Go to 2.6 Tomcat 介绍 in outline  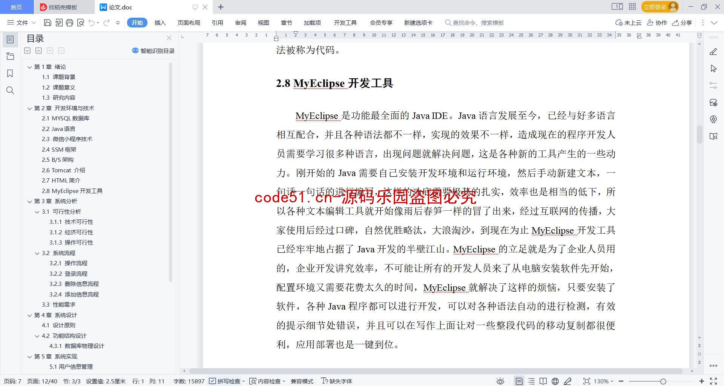(x=63, y=170)
